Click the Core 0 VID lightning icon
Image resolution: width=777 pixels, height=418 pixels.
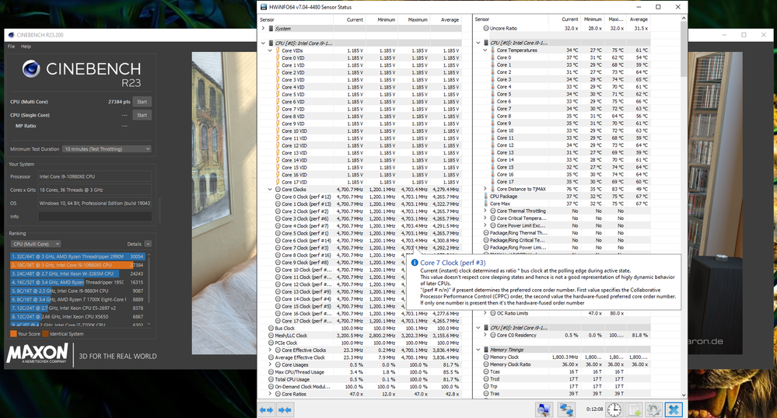coord(278,58)
